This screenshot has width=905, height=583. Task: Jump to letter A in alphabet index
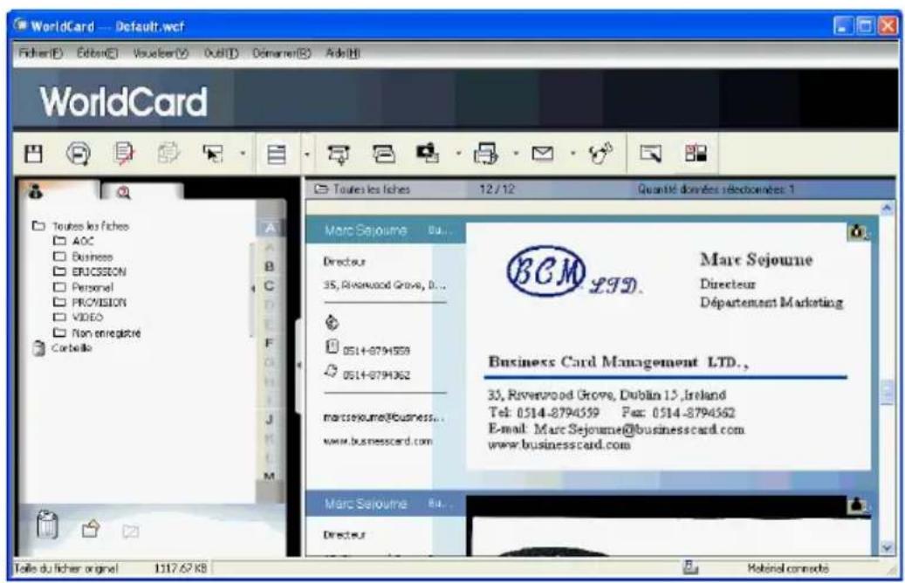[x=270, y=228]
